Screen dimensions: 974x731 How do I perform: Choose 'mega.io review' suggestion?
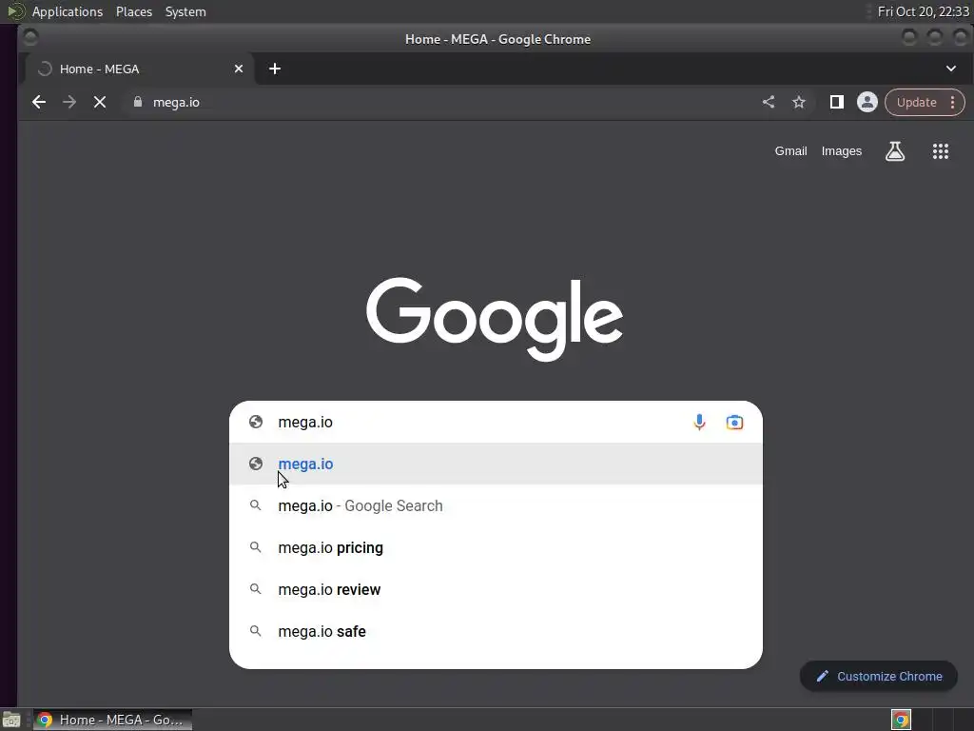coord(496,589)
